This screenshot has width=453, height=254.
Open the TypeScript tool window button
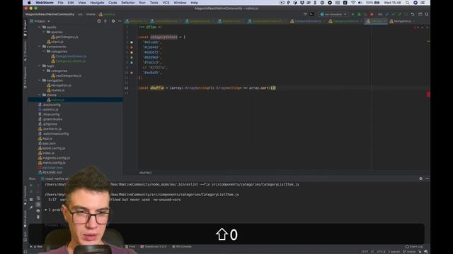(154, 246)
